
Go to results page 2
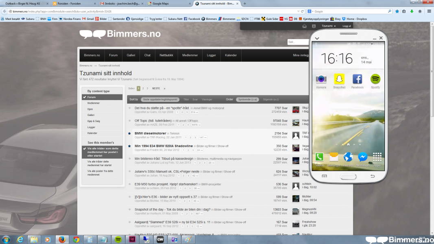(x=143, y=89)
